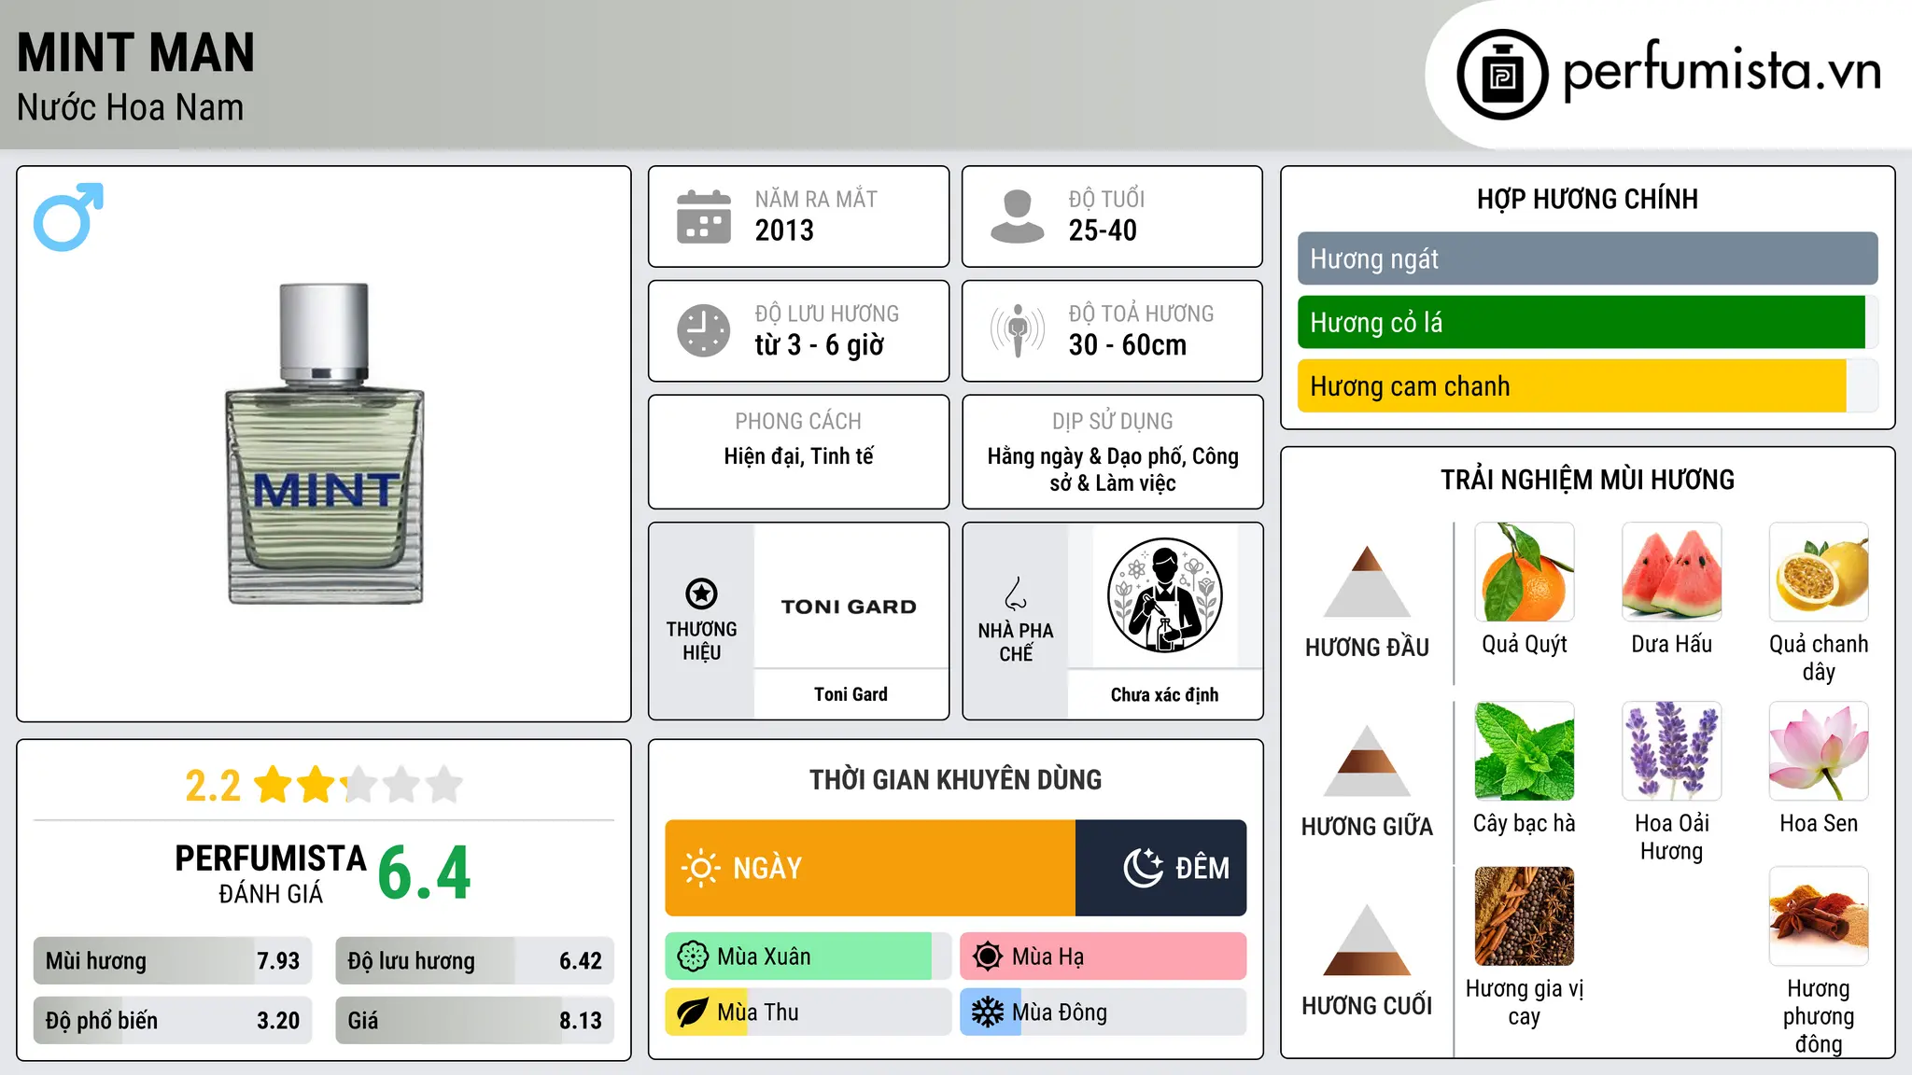This screenshot has height=1075, width=1912.
Task: Click the Hương cuối pyramid icon
Action: pyautogui.click(x=1367, y=940)
